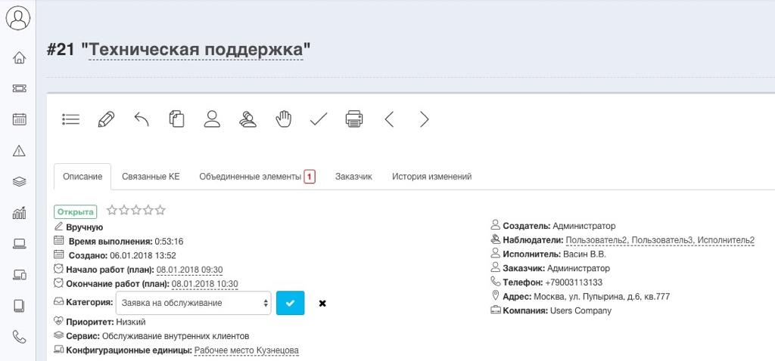Viewport: 775px width, 361px height.
Task: Click the reply arrow icon in toolbar
Action: [x=142, y=119]
